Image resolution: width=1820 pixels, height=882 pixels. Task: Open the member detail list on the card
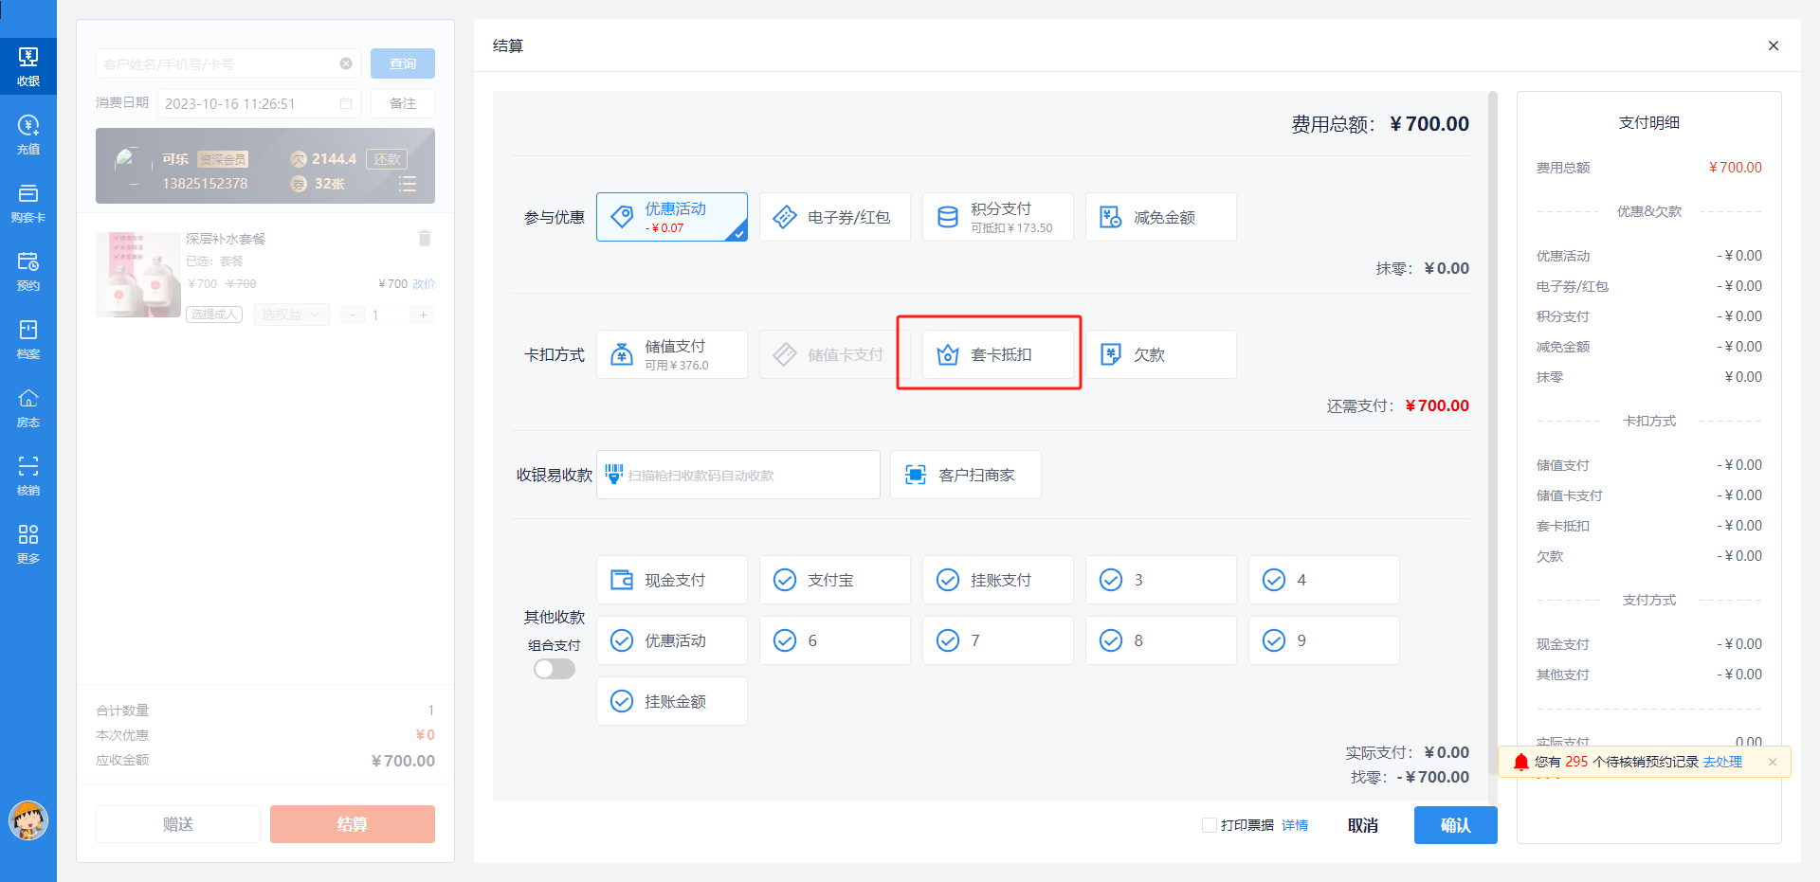[x=408, y=184]
